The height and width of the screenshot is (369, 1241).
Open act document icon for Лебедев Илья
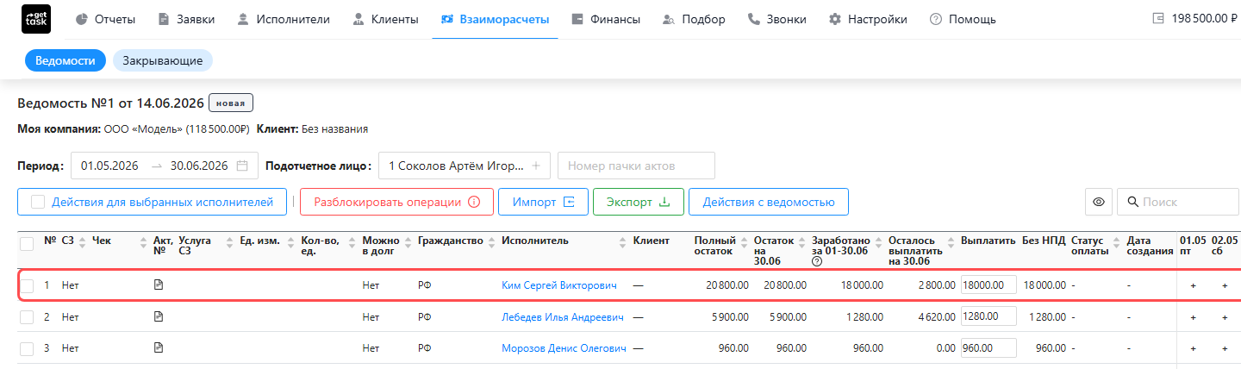click(158, 316)
